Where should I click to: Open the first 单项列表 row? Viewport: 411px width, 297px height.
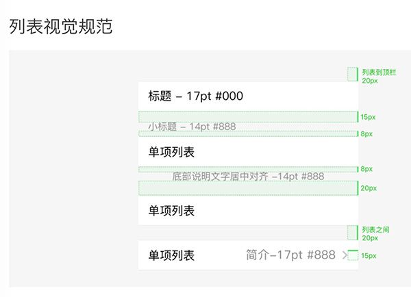(x=248, y=152)
